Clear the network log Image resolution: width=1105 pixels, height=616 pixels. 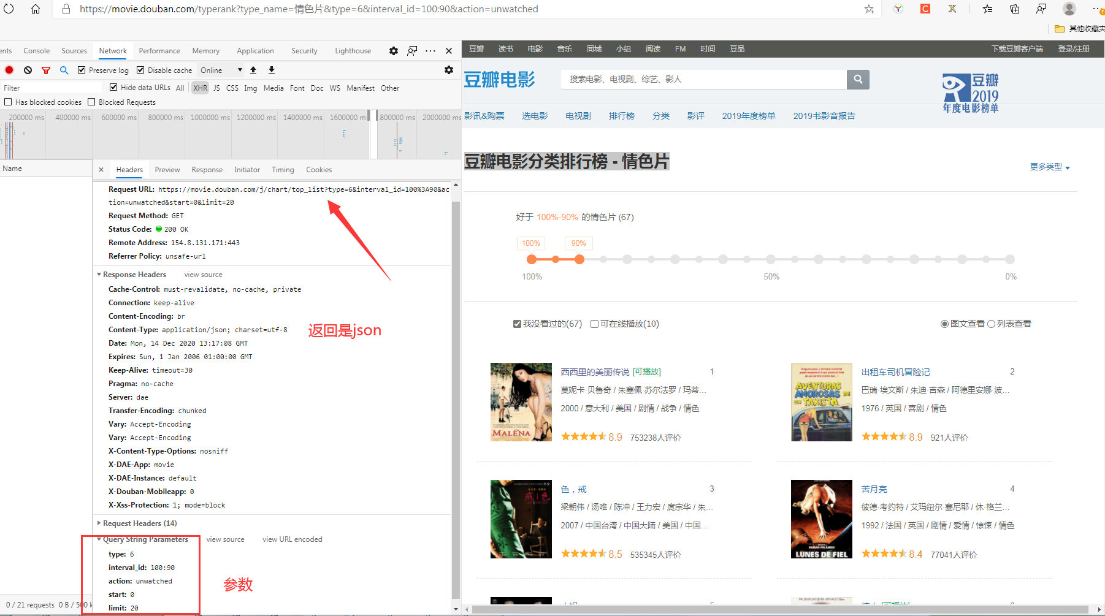pyautogui.click(x=28, y=70)
